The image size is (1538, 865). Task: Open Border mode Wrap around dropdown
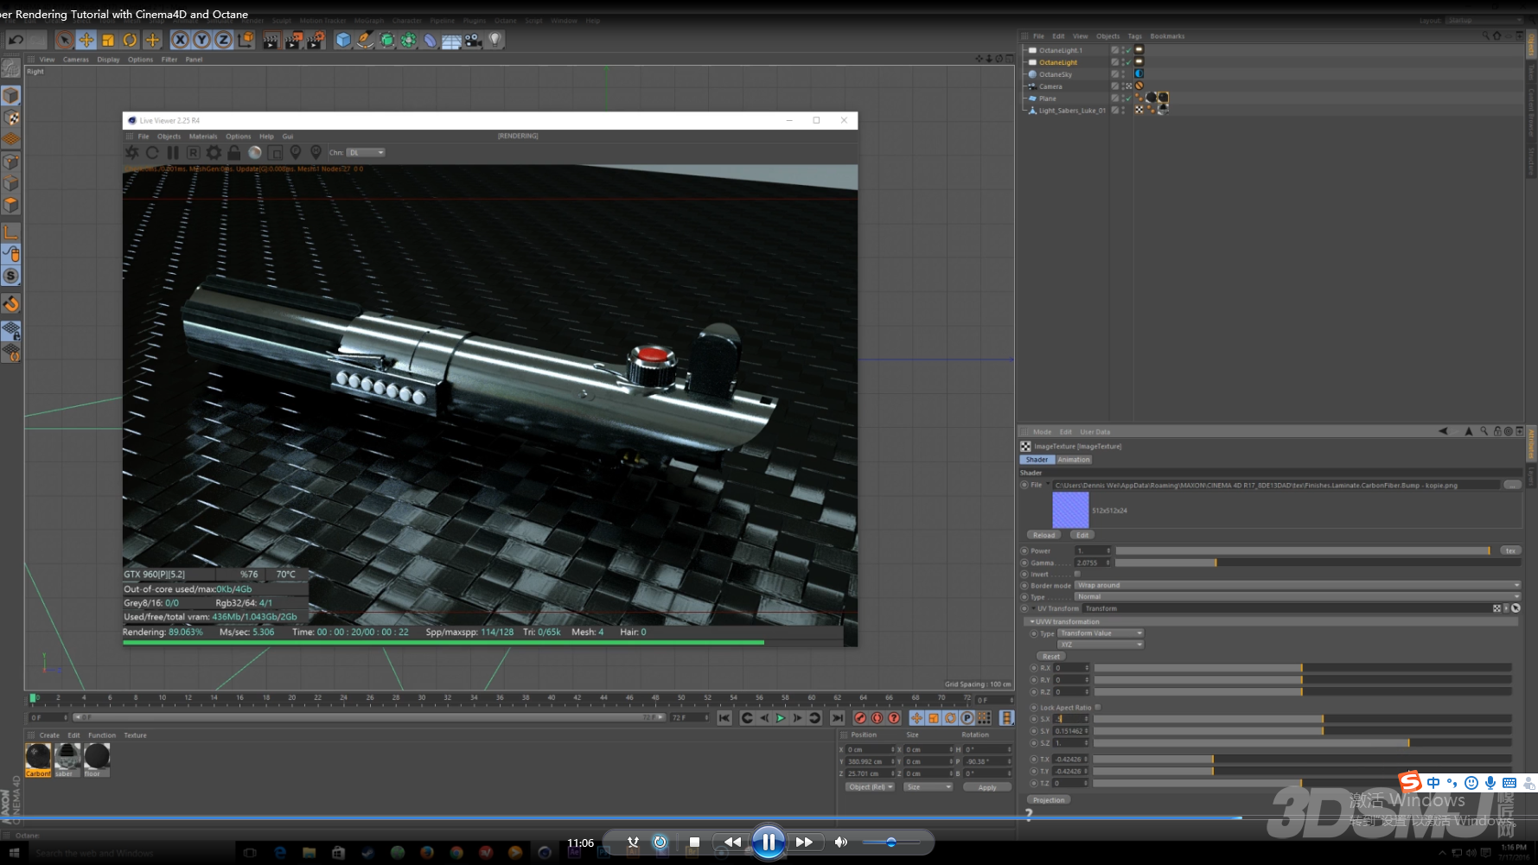[1298, 585]
